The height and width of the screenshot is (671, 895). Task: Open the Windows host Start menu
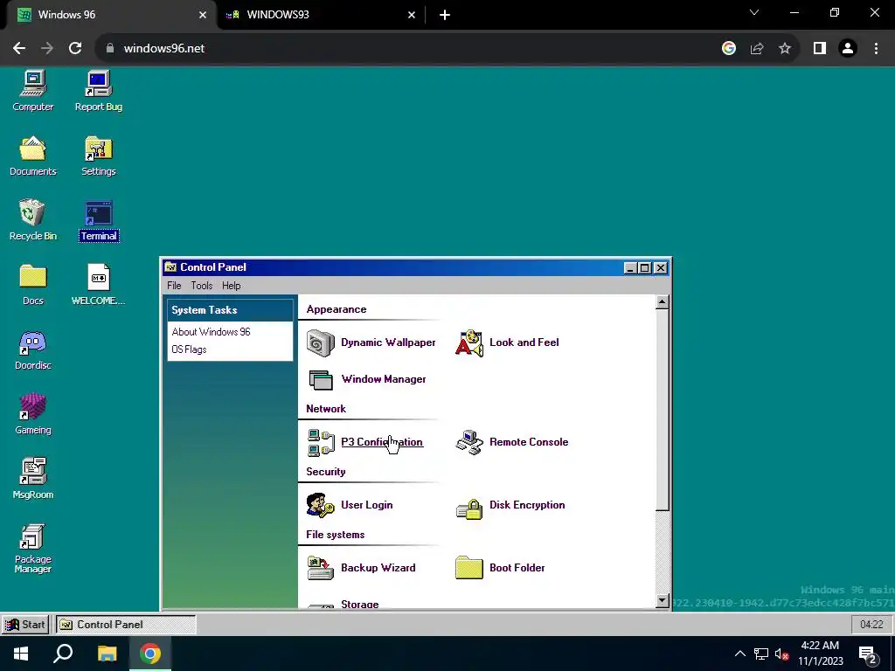(x=21, y=654)
